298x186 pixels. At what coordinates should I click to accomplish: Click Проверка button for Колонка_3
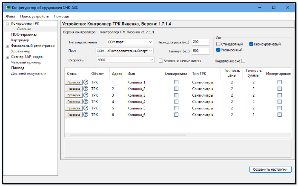pos(74,95)
